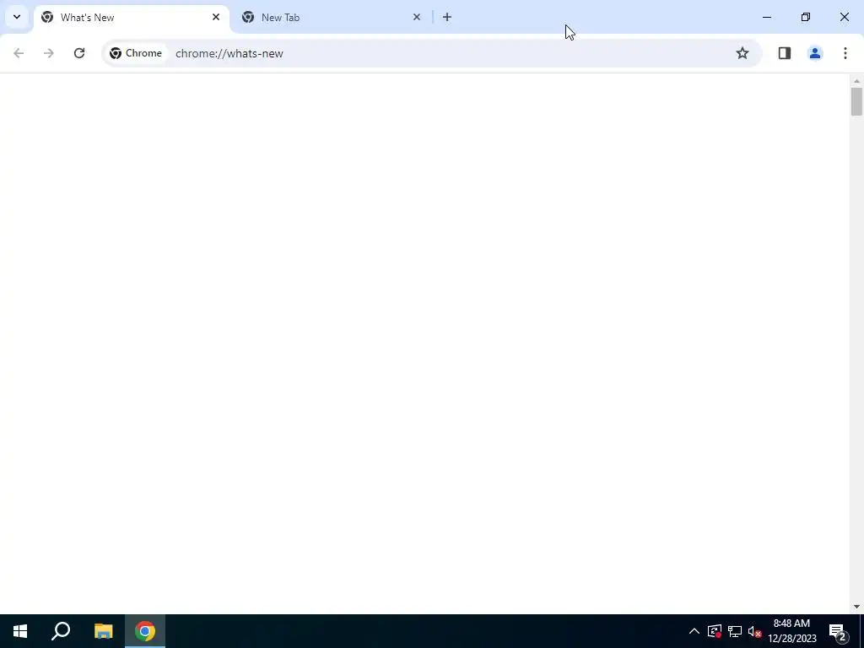This screenshot has height=648, width=864.
Task: Click the network status tray icon
Action: tap(735, 631)
